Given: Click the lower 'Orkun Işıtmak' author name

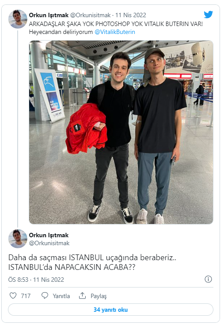Looking at the screenshot, I should (49, 235).
